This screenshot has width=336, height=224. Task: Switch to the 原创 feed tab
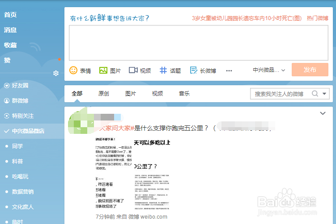click(x=103, y=94)
